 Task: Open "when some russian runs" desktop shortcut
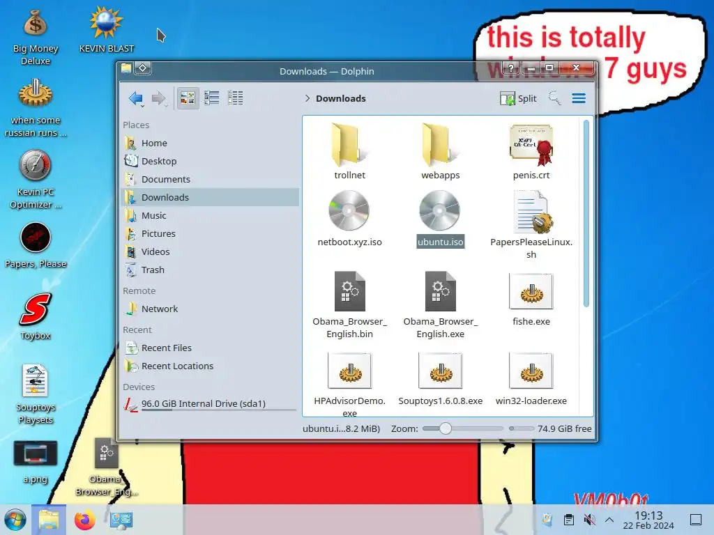click(36, 108)
